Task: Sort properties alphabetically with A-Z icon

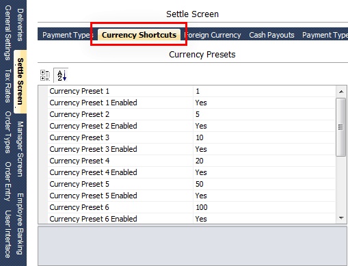Action: click(x=62, y=75)
